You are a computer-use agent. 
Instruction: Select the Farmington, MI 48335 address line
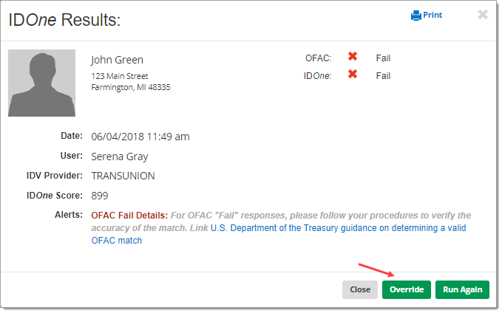click(x=131, y=87)
